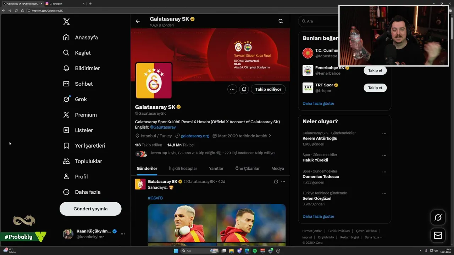Click the Gönderi yayınla button
The image size is (454, 255).
pyautogui.click(x=90, y=209)
